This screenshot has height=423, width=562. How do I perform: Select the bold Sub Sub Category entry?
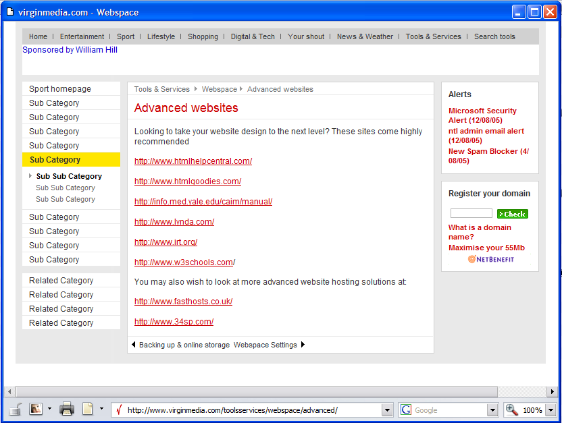tap(69, 176)
